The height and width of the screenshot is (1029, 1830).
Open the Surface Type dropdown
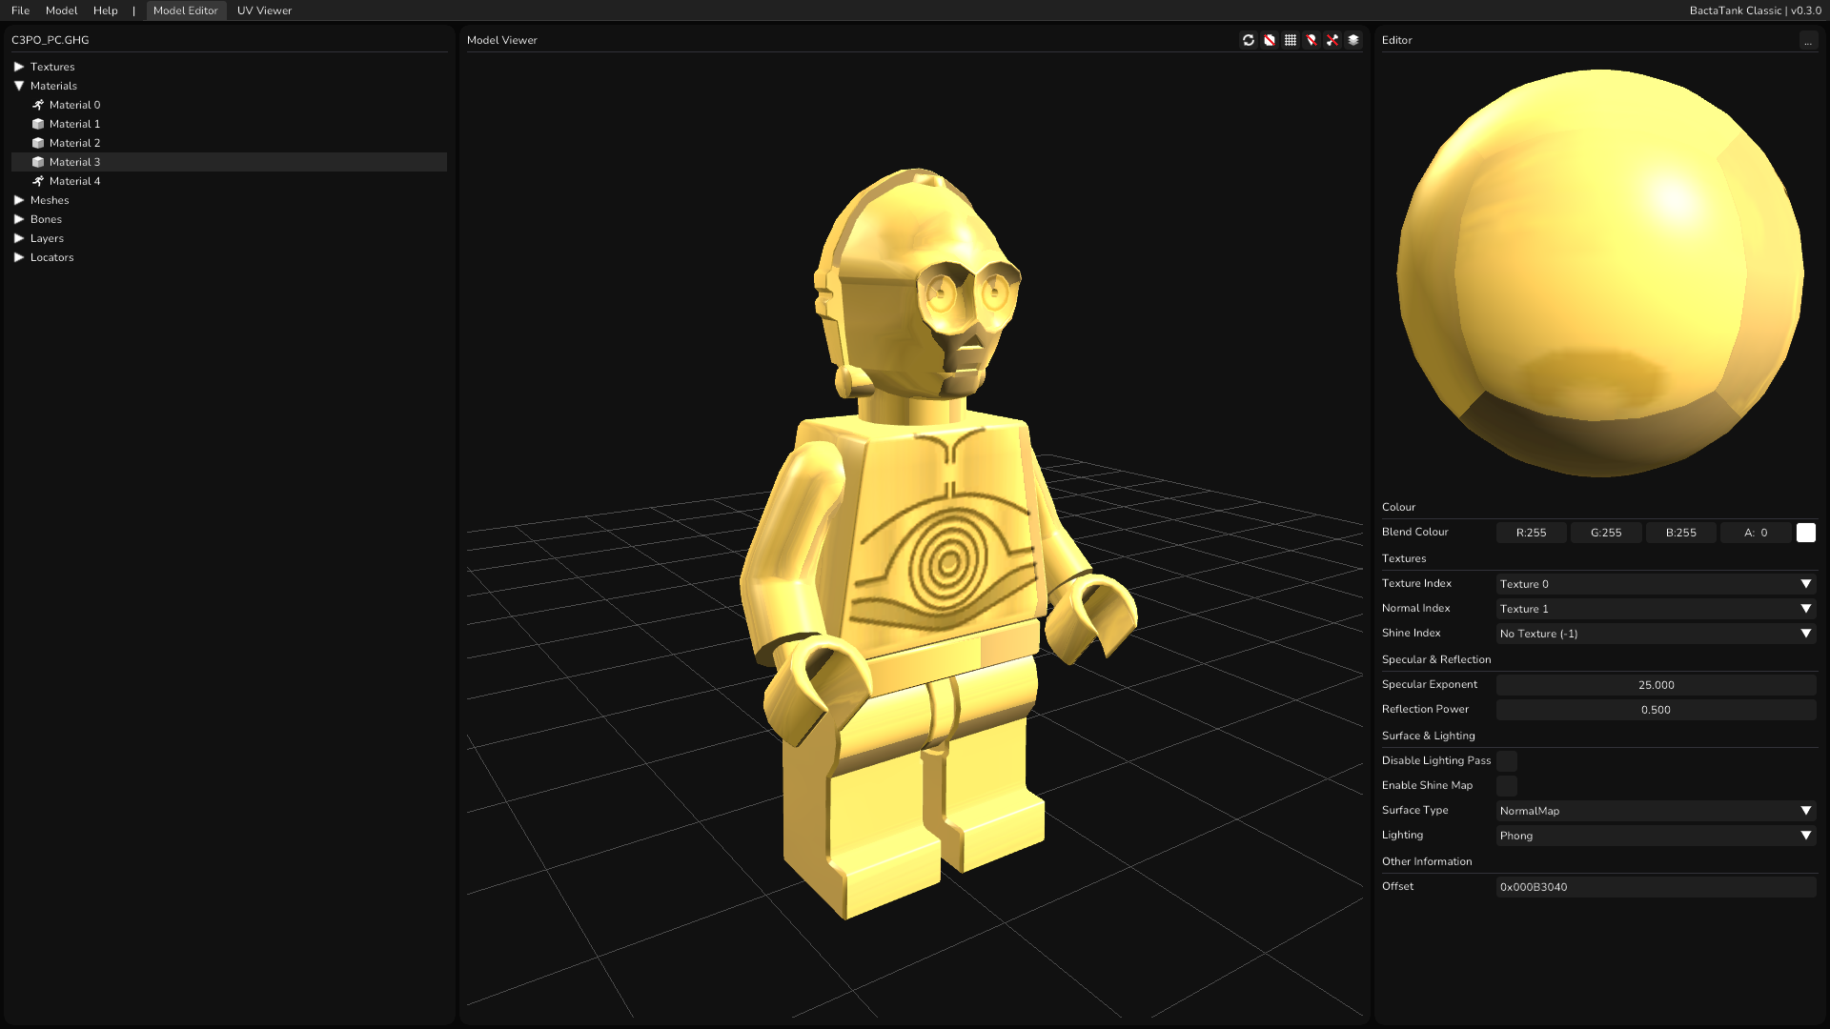pos(1656,811)
